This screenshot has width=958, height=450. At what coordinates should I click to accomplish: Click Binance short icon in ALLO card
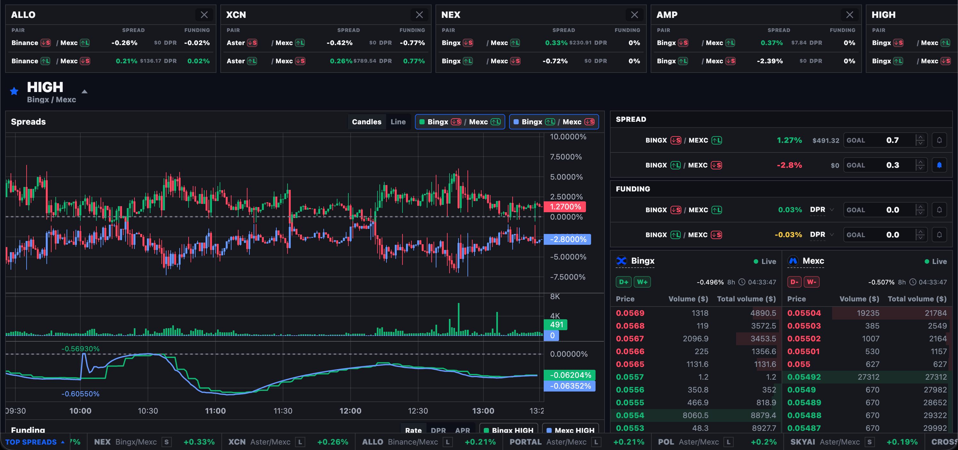[45, 43]
